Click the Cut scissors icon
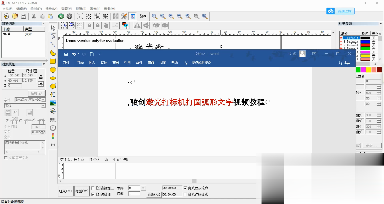Screen dimensions: 384x204 click(x=34, y=16)
